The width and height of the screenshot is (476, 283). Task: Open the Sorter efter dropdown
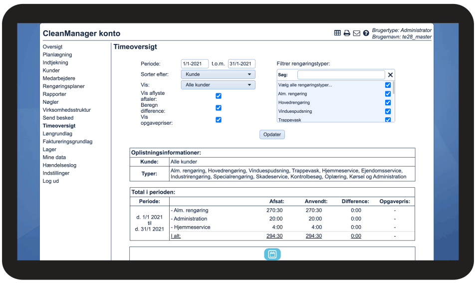pyautogui.click(x=218, y=74)
